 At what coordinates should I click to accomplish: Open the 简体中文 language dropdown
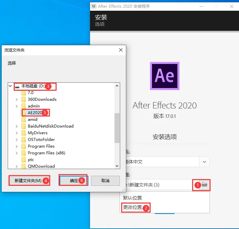[205, 162]
